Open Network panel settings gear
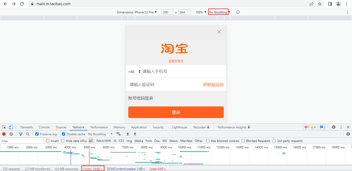Image resolution: width=352 pixels, height=171 pixels. tap(348, 134)
